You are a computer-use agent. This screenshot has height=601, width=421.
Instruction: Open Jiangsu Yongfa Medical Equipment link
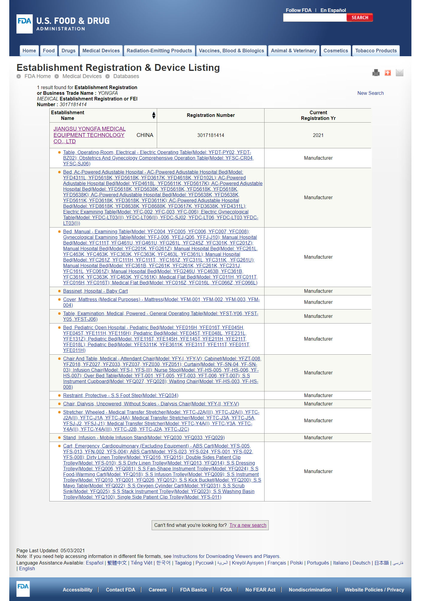click(x=89, y=135)
